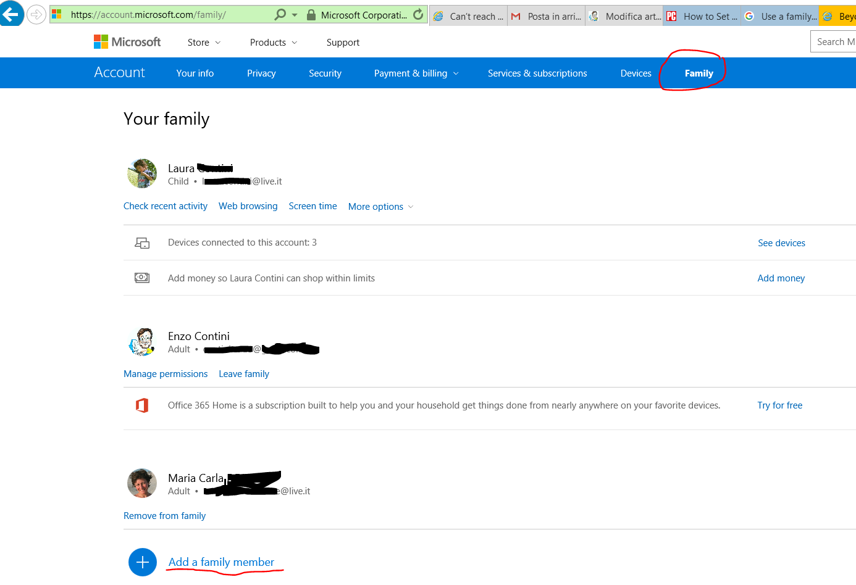This screenshot has width=856, height=585.
Task: Expand the Products dropdown menu
Action: [273, 43]
